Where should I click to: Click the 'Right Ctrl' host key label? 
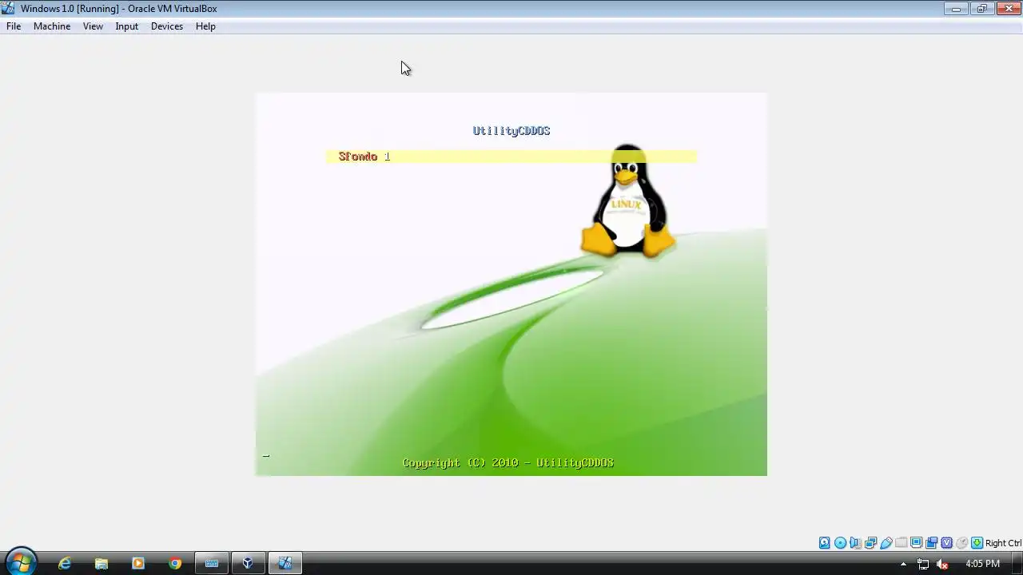pyautogui.click(x=1003, y=543)
